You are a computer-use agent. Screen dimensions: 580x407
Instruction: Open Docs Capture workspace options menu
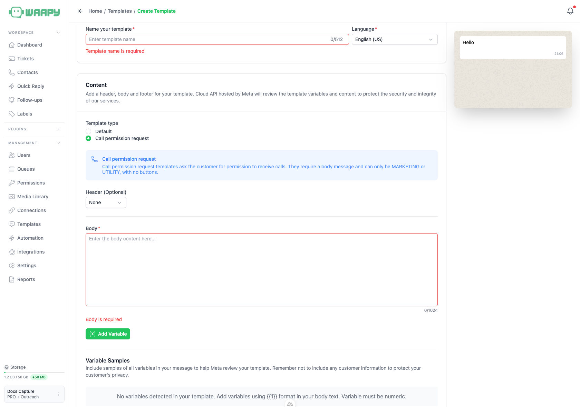[59, 394]
